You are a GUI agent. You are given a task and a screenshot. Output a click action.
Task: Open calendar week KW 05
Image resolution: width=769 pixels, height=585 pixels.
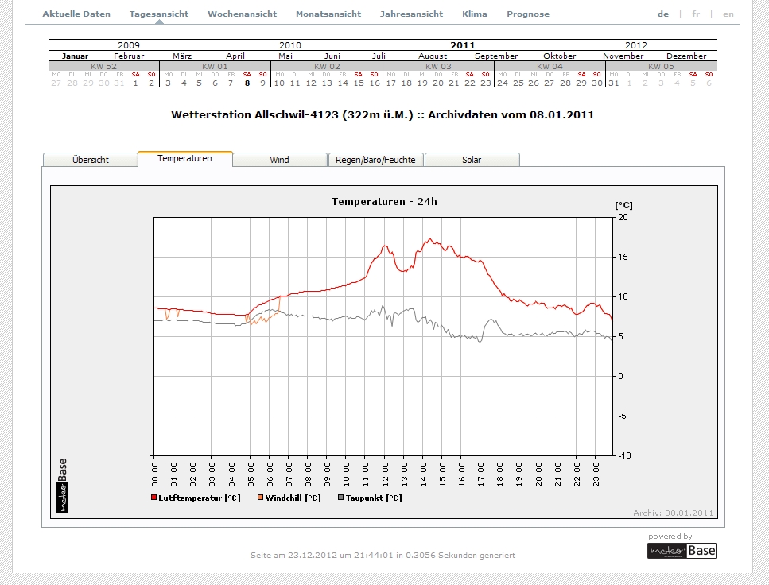click(x=661, y=66)
